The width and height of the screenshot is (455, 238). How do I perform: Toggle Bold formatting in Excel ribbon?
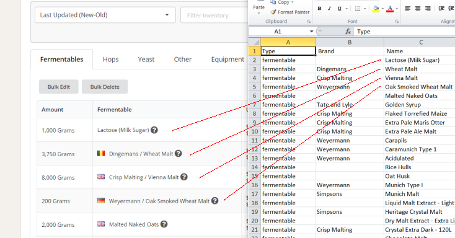coord(319,9)
